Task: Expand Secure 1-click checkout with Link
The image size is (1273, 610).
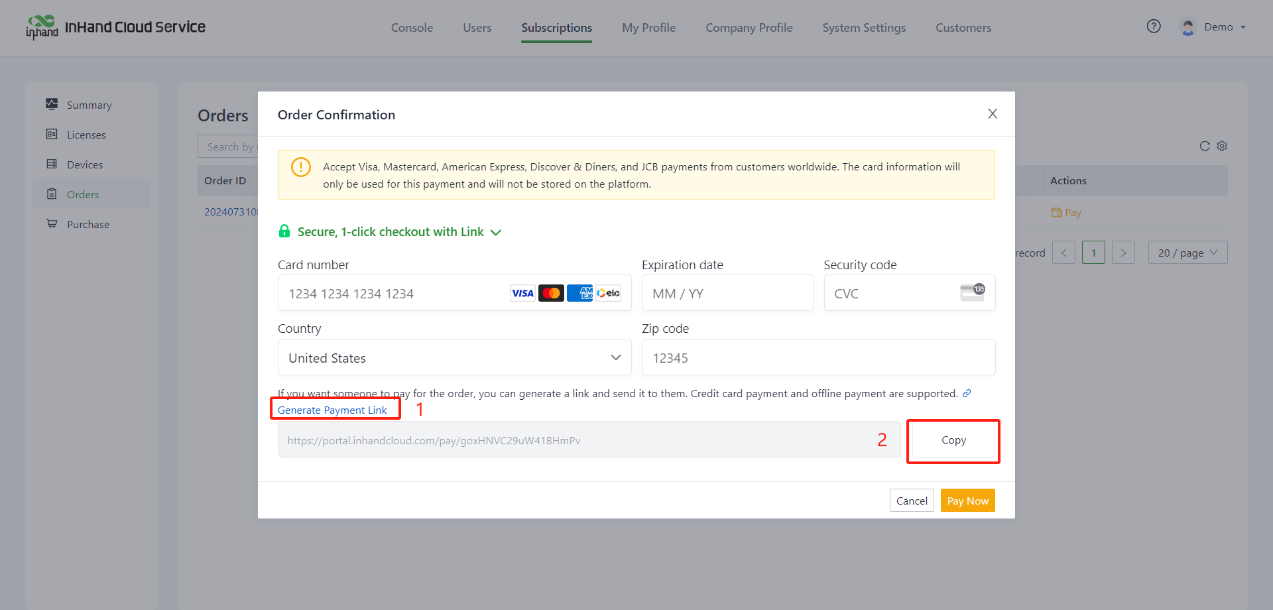Action: (496, 232)
